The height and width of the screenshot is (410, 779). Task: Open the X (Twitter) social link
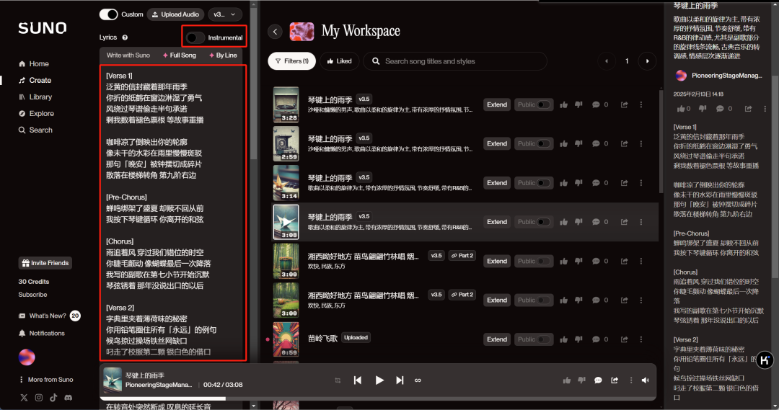pos(24,398)
